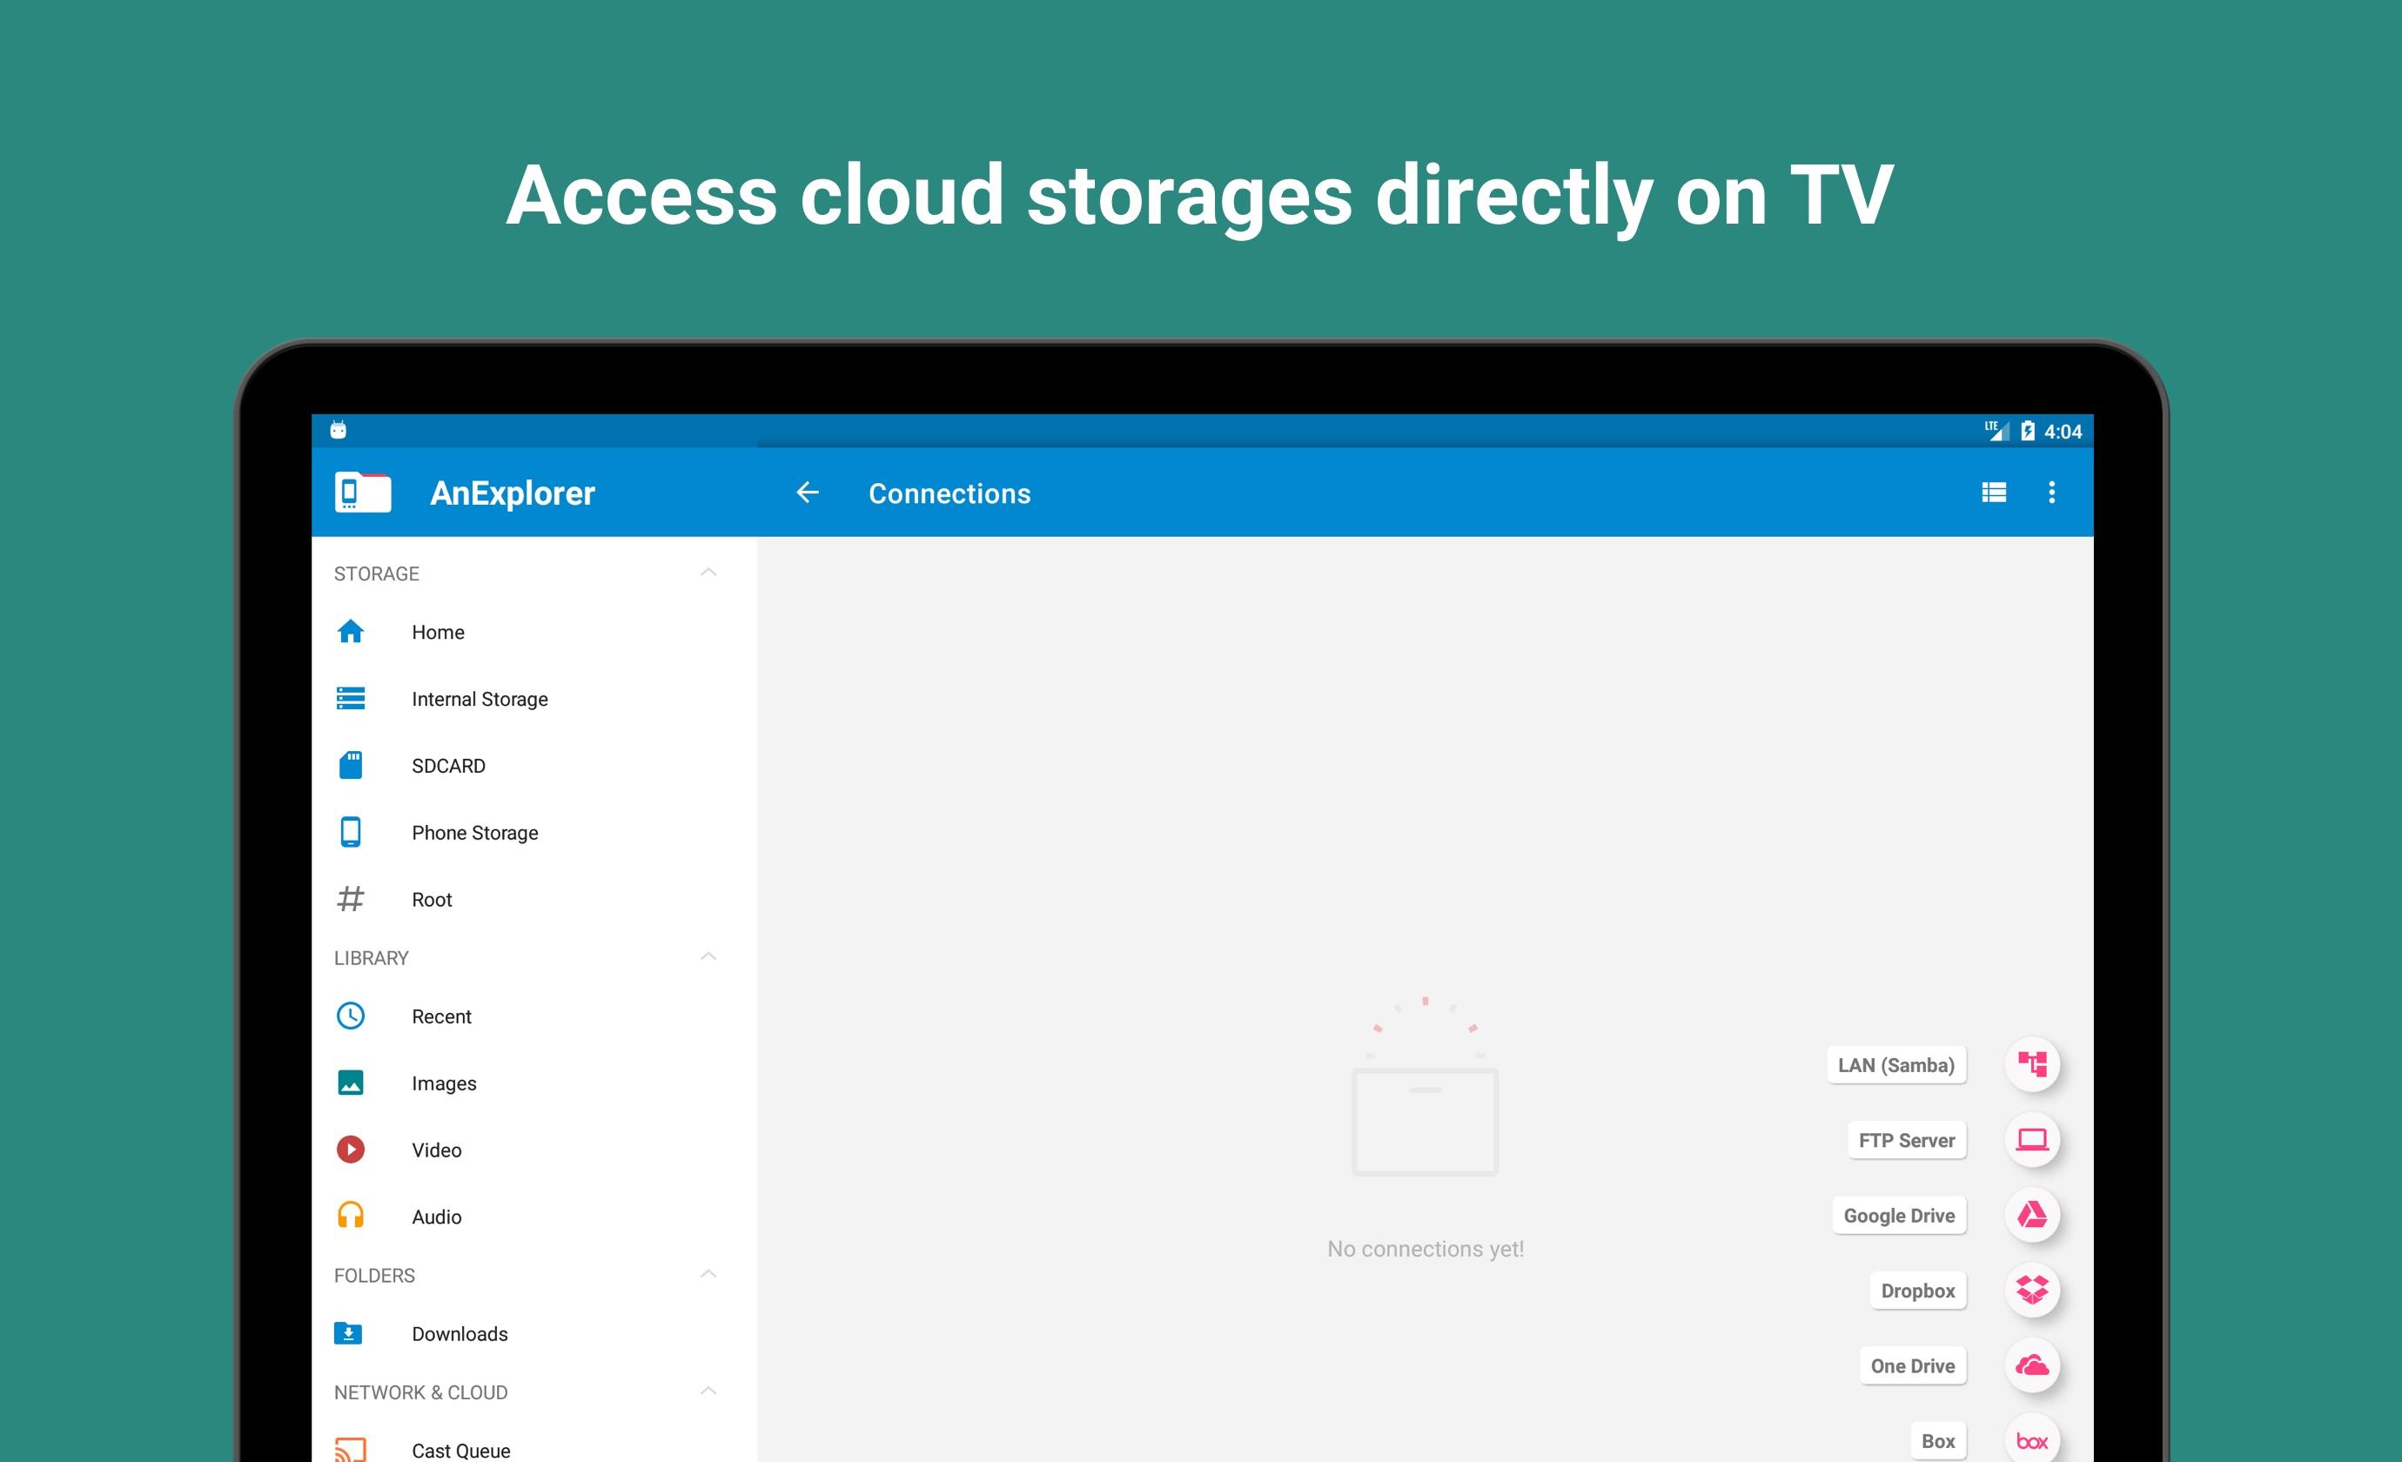Tap the LTE signal indicator
This screenshot has width=2402, height=1462.
1996,430
